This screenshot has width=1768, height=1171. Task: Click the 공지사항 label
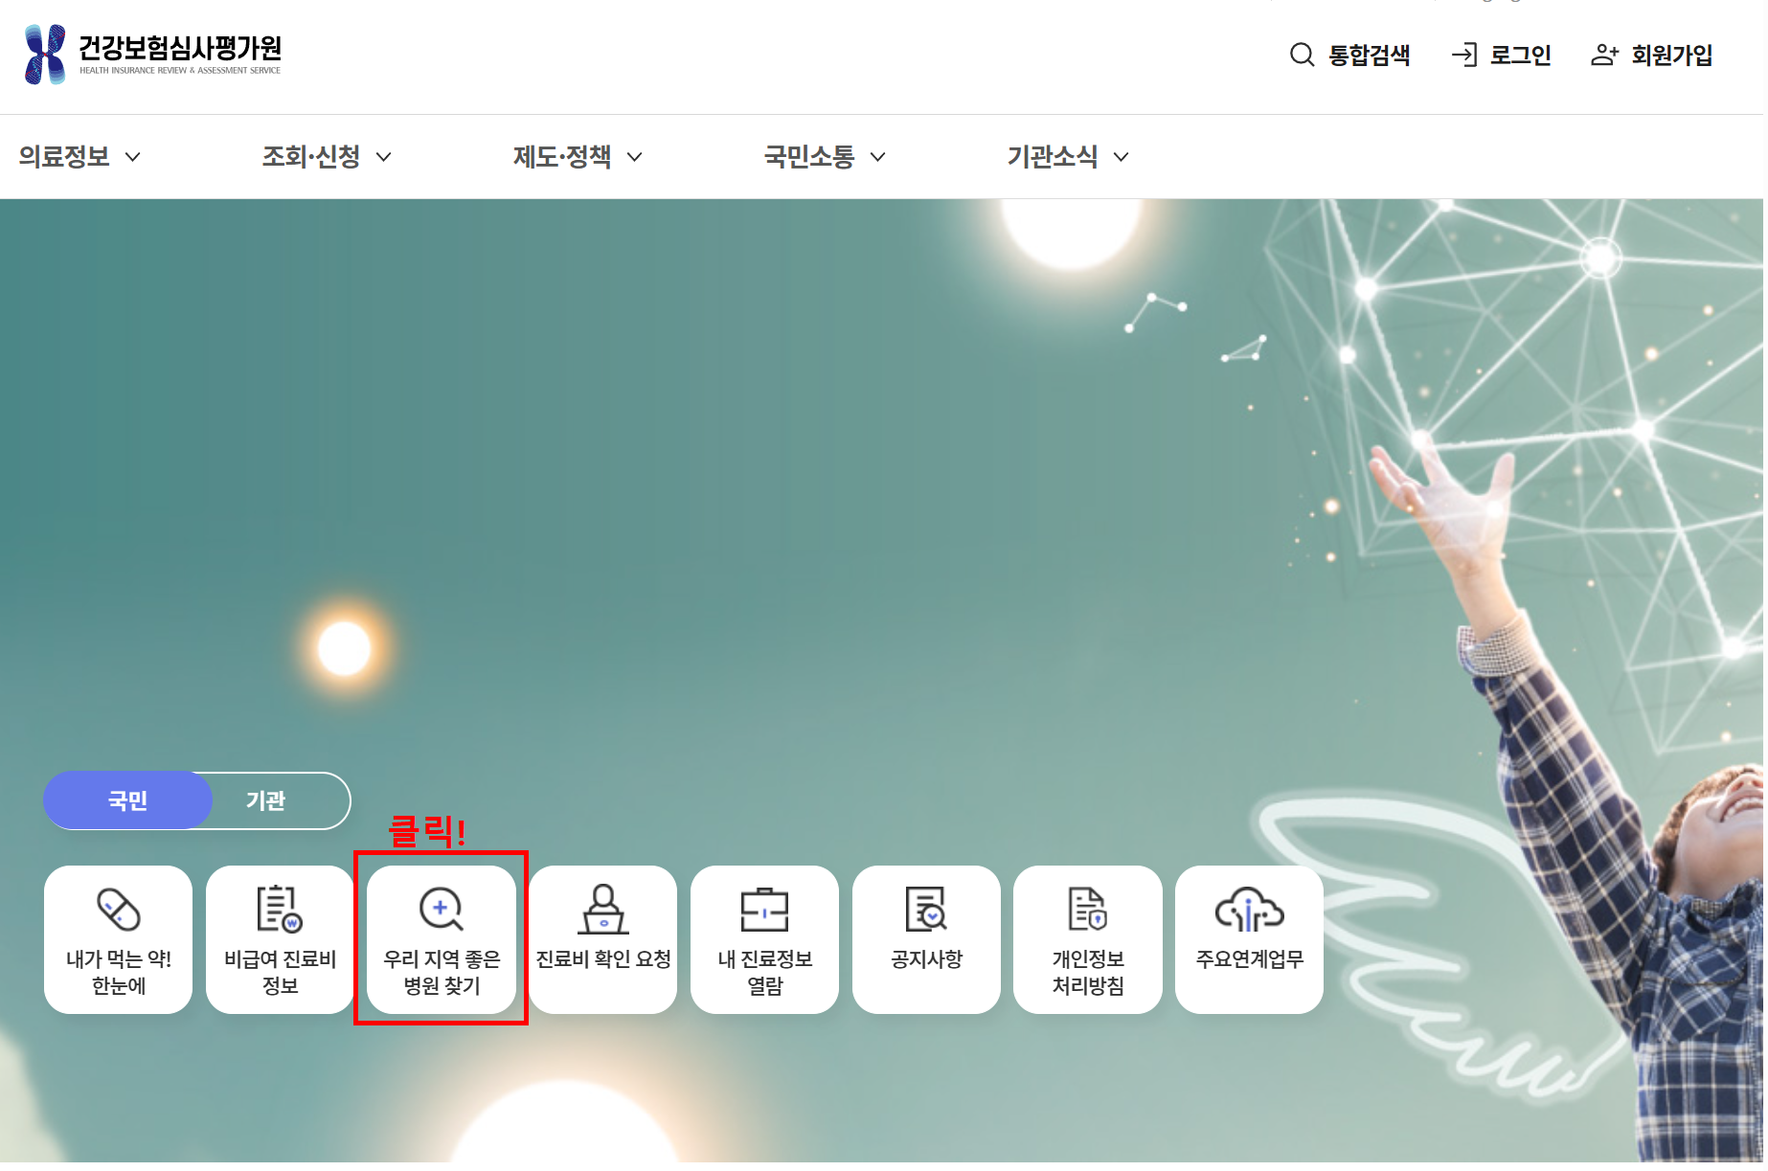click(926, 959)
